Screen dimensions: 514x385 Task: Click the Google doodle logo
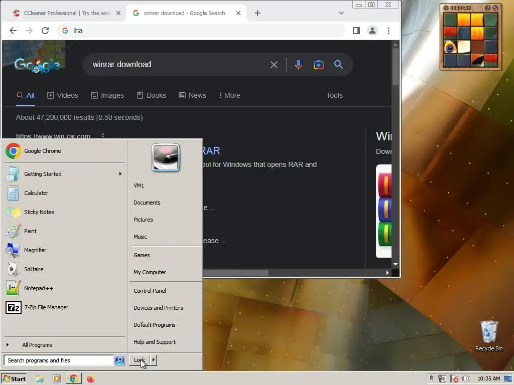pos(37,65)
